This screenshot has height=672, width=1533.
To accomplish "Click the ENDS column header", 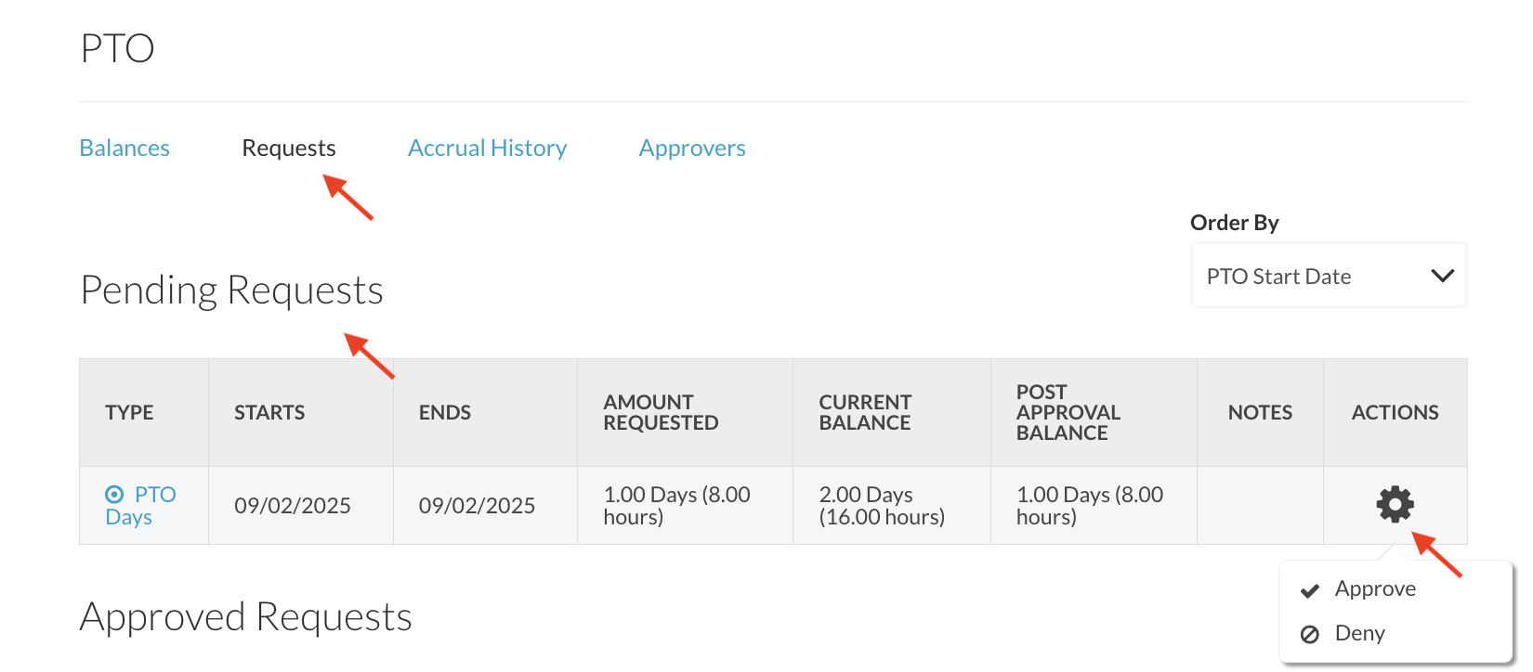I will pyautogui.click(x=445, y=413).
